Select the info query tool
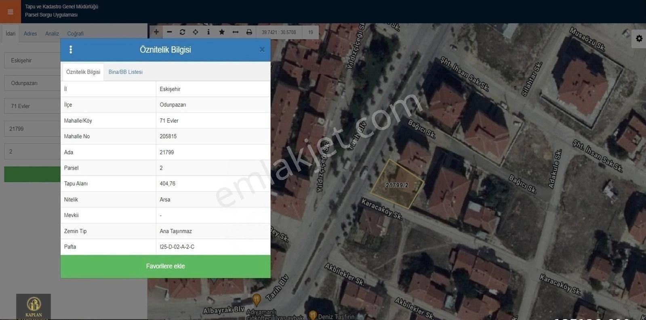This screenshot has height=320, width=646. pos(208,32)
